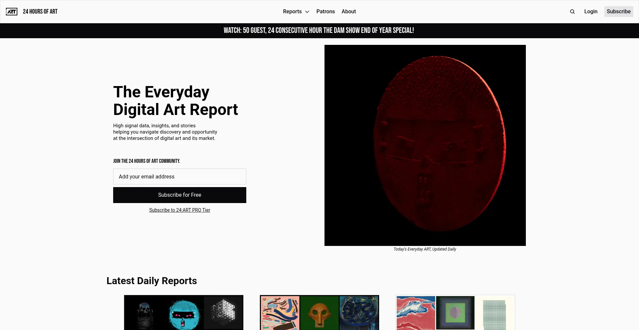
Task: Open the DAM Show announcement banner
Action: click(x=319, y=31)
